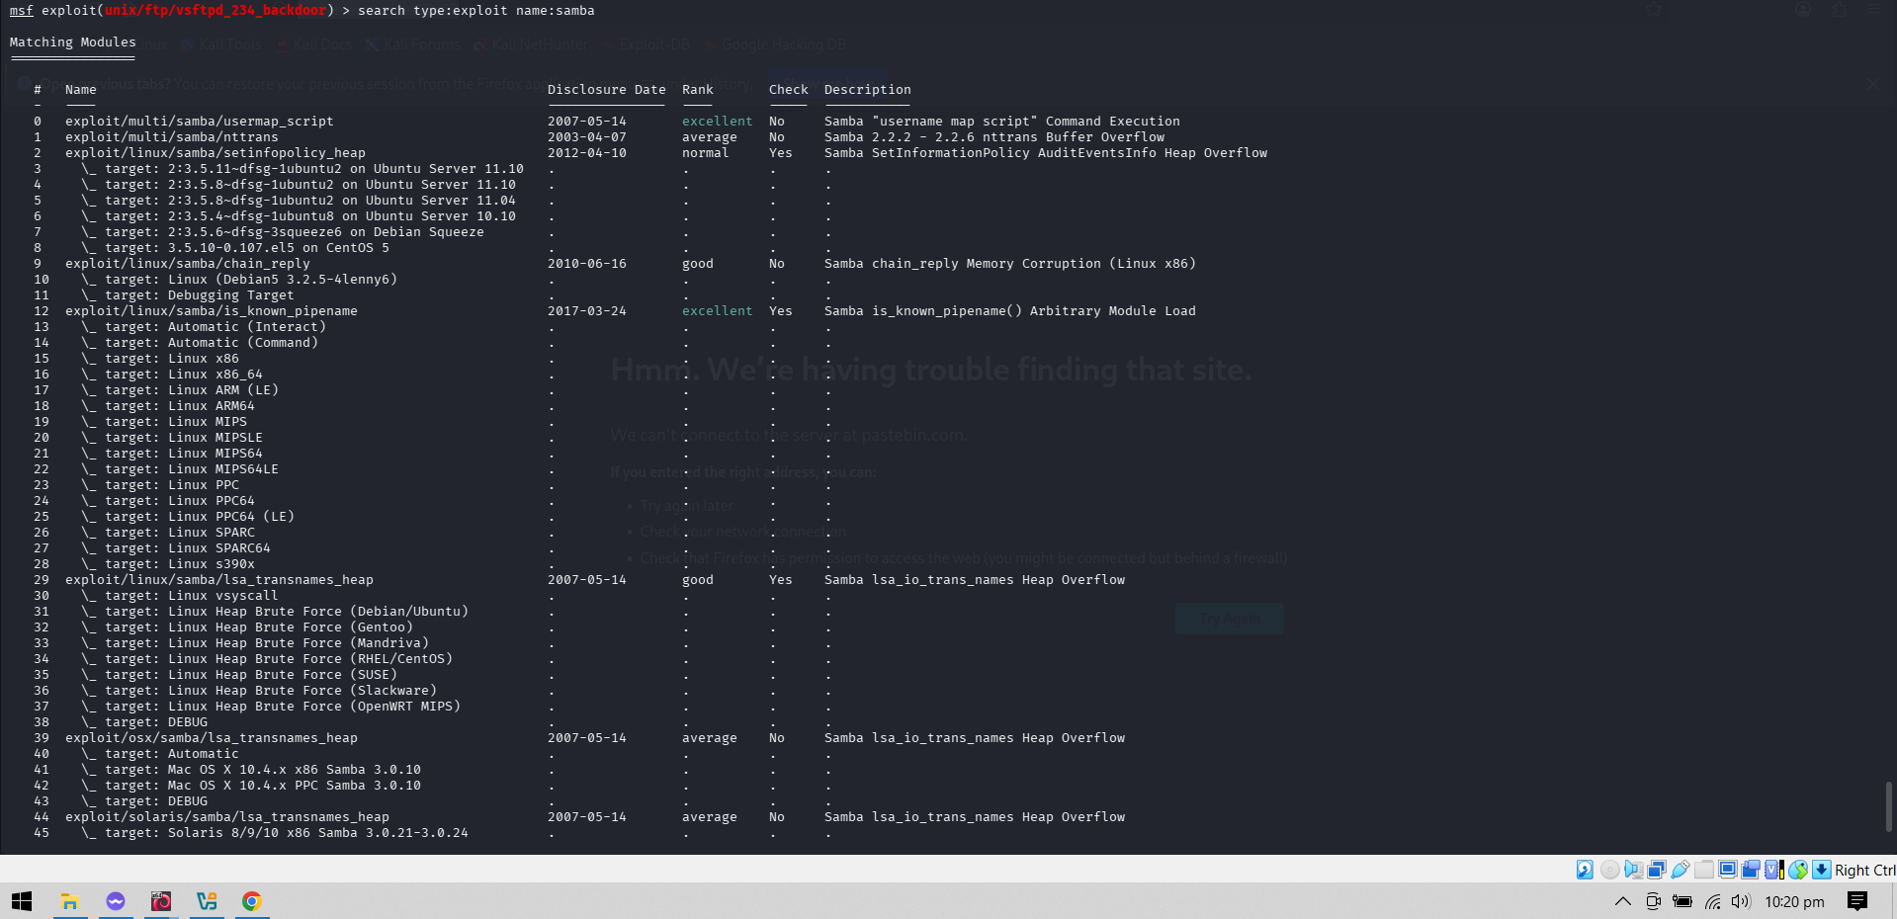
Task: Click the 'Matching Modules' heading
Action: [73, 42]
